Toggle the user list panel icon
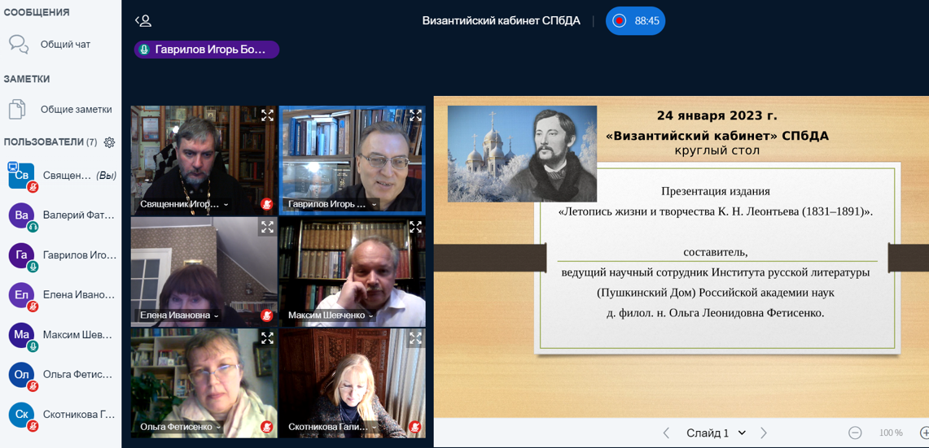Viewport: 929px width, 448px height. [143, 21]
